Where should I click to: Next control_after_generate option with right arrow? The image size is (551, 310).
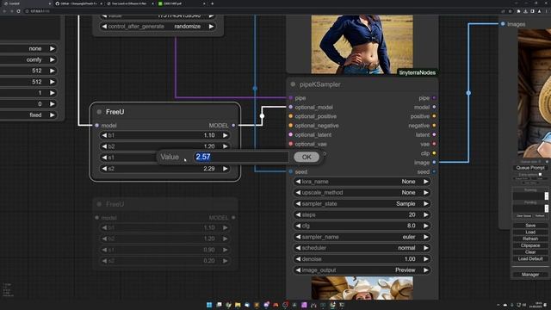click(211, 27)
